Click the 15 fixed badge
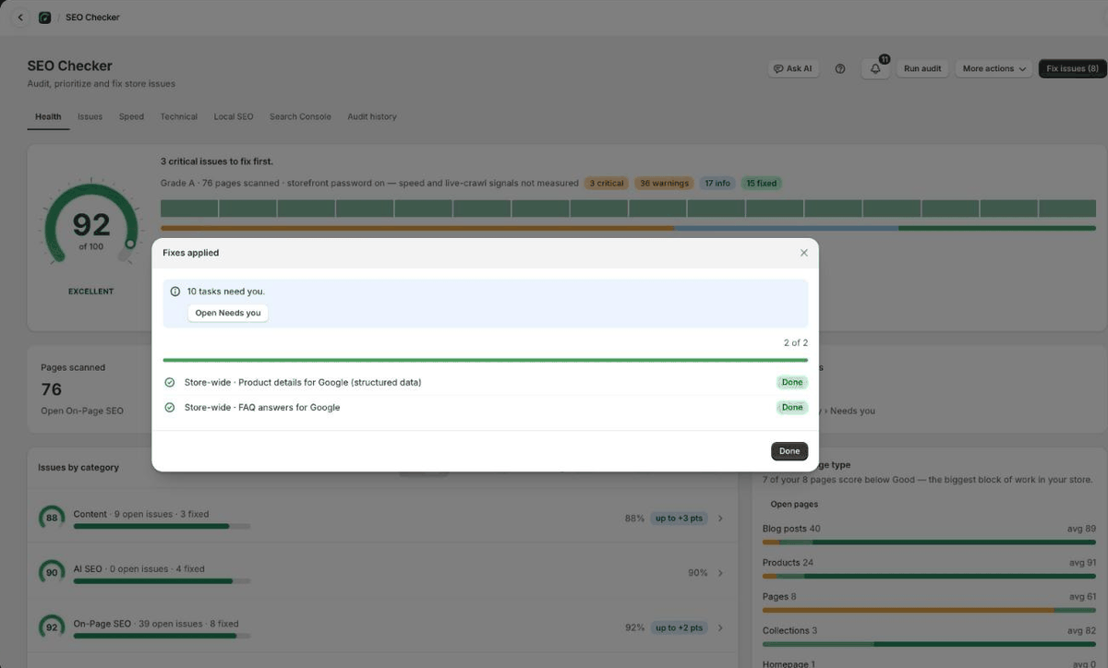The height and width of the screenshot is (668, 1108). pyautogui.click(x=762, y=184)
